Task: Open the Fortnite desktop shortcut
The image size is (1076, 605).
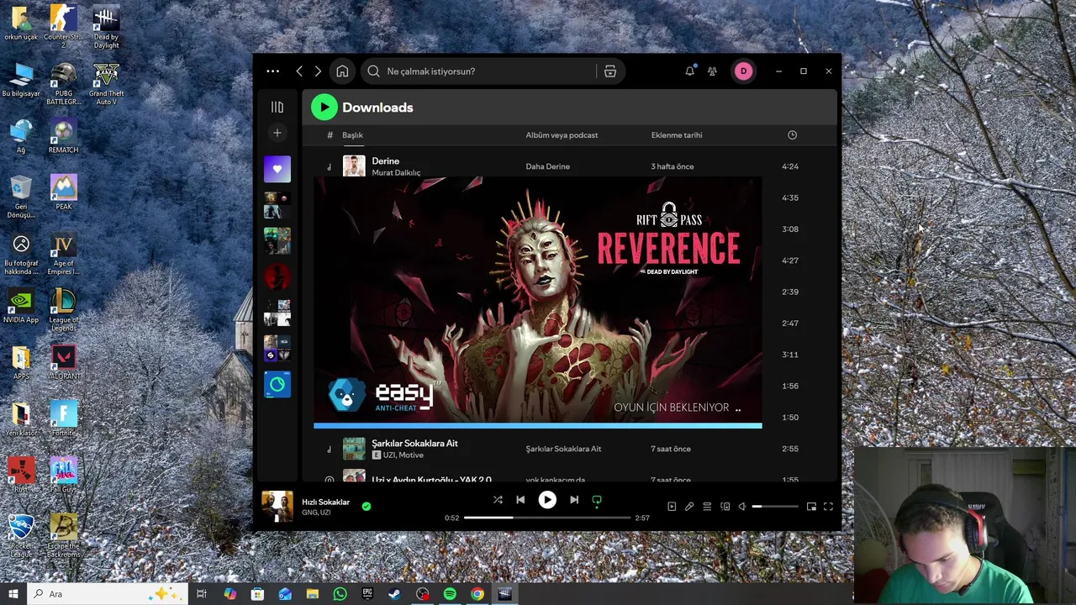Action: pos(63,418)
